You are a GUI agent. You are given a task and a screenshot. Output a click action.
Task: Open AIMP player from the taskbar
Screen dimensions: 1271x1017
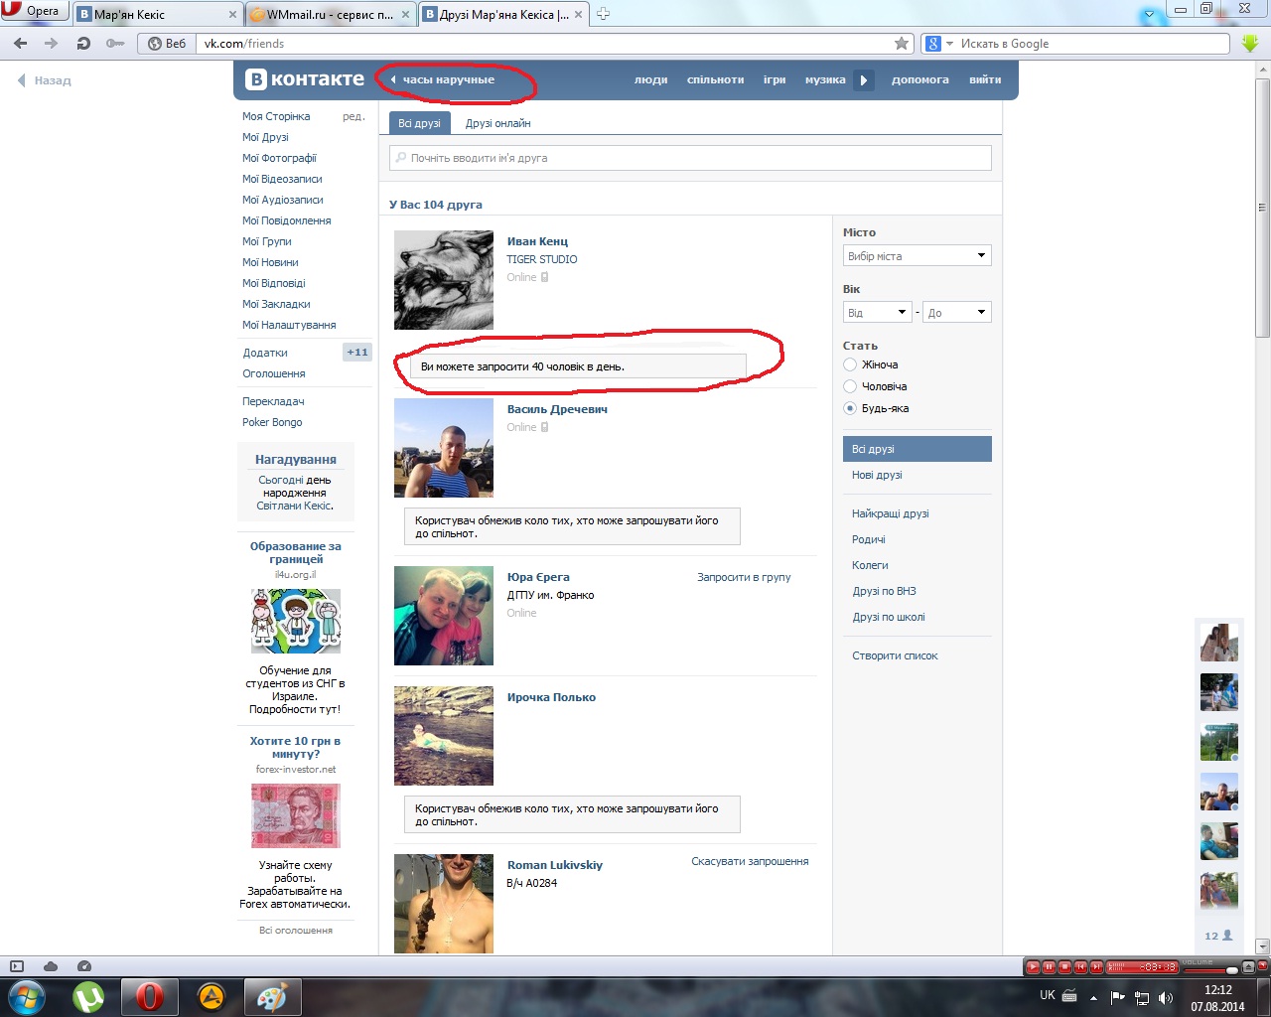[211, 997]
